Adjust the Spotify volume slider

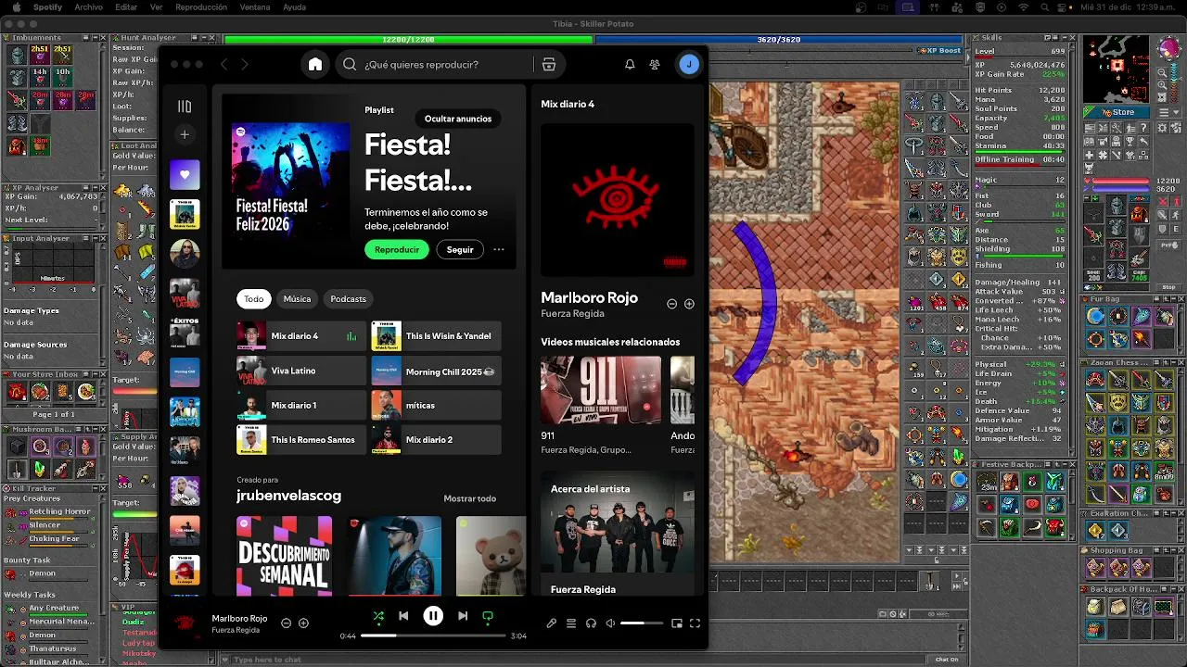[x=642, y=623]
